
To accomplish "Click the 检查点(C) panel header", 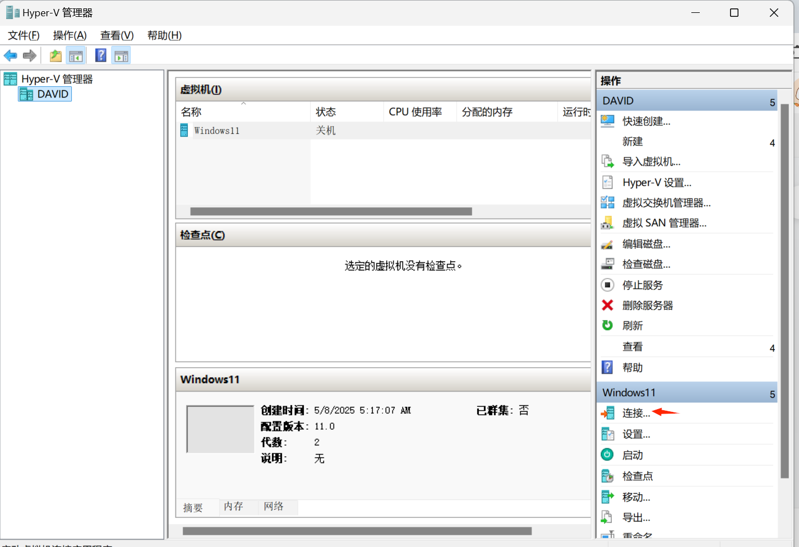I will point(384,235).
